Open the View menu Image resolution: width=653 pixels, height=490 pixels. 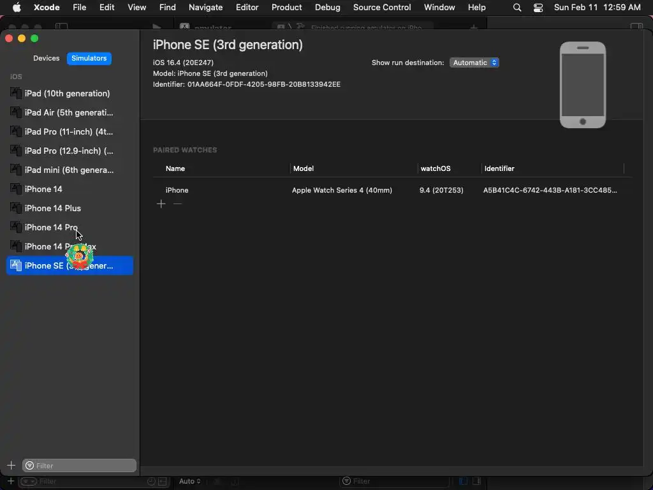[x=137, y=7]
